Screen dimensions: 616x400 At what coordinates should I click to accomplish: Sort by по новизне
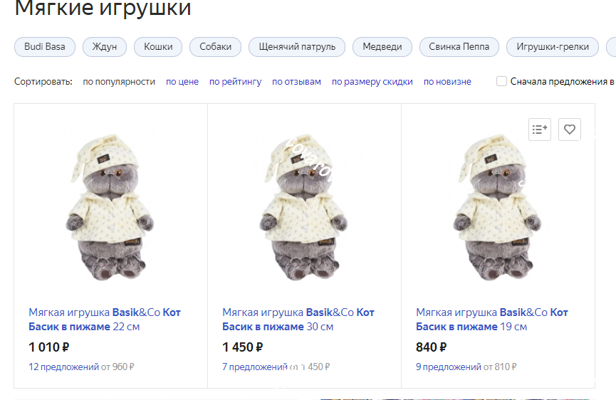click(x=447, y=82)
